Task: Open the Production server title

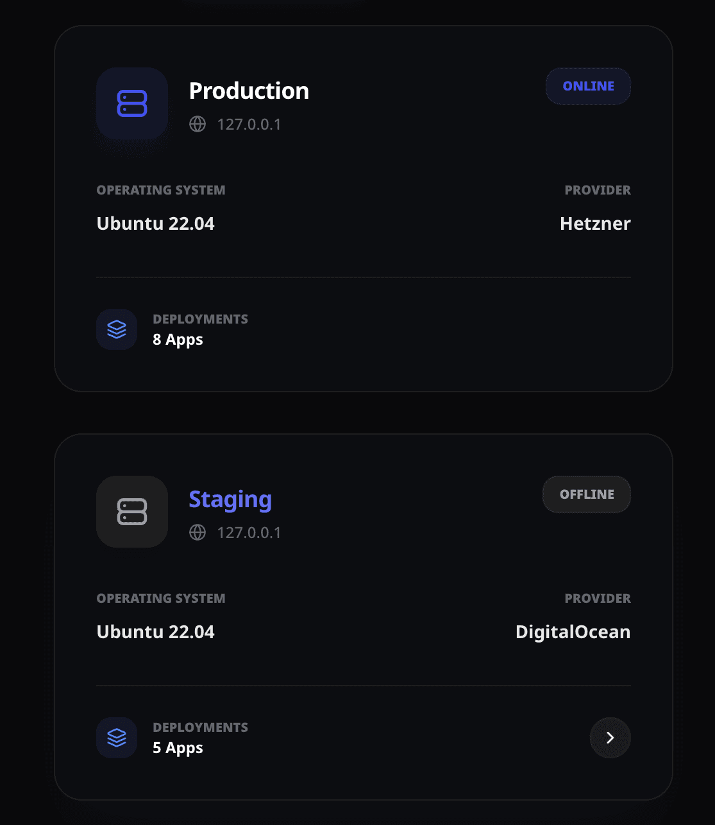Action: click(249, 91)
